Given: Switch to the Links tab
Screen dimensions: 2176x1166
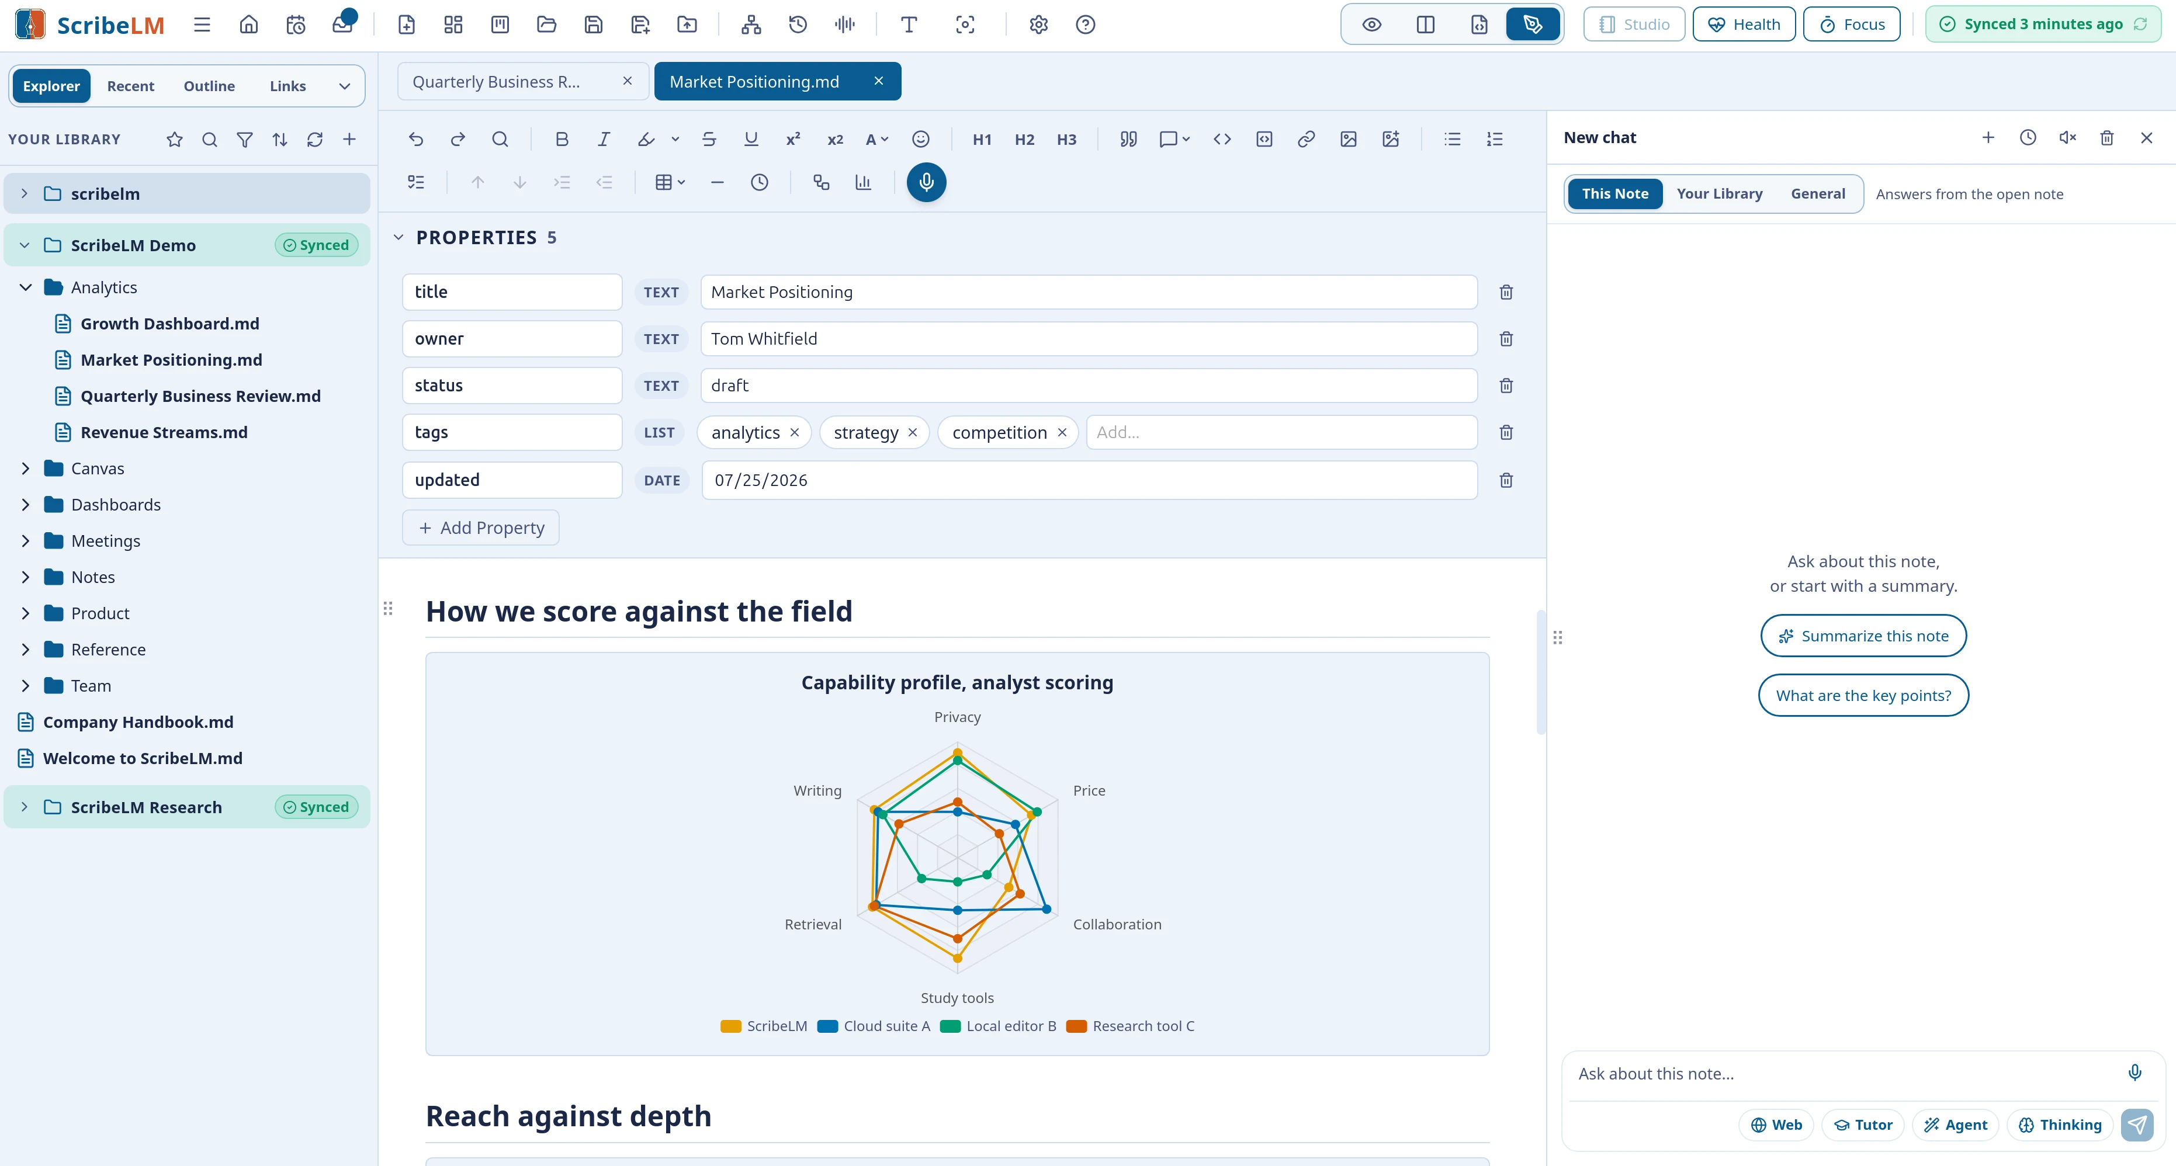Looking at the screenshot, I should click(288, 86).
